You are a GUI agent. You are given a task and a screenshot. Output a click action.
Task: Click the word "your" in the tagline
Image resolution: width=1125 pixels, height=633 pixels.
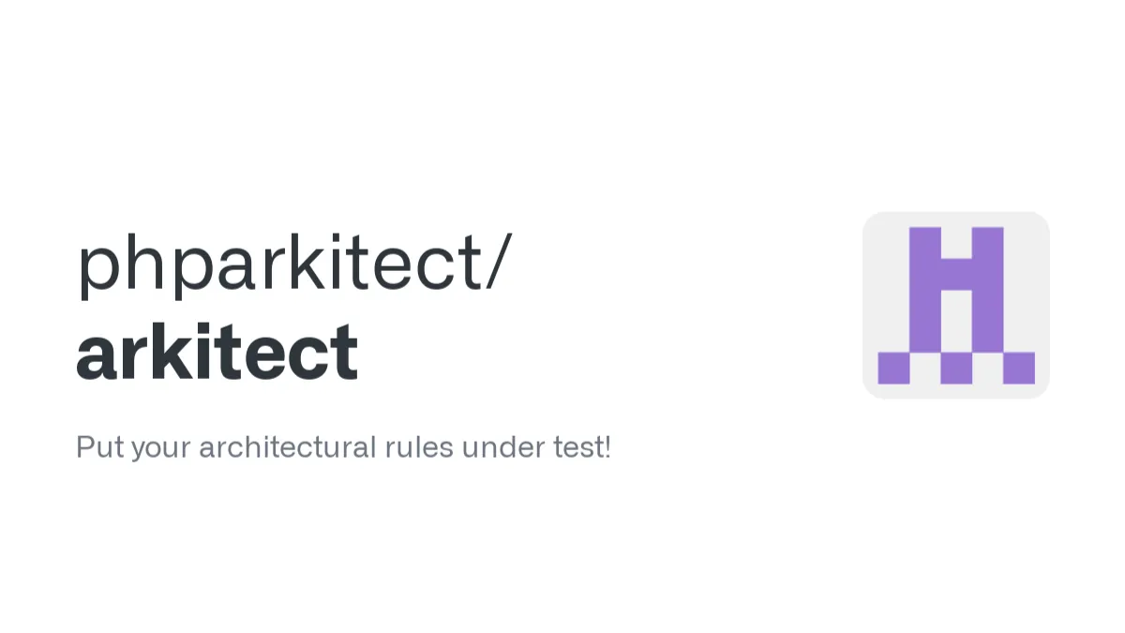tap(160, 447)
